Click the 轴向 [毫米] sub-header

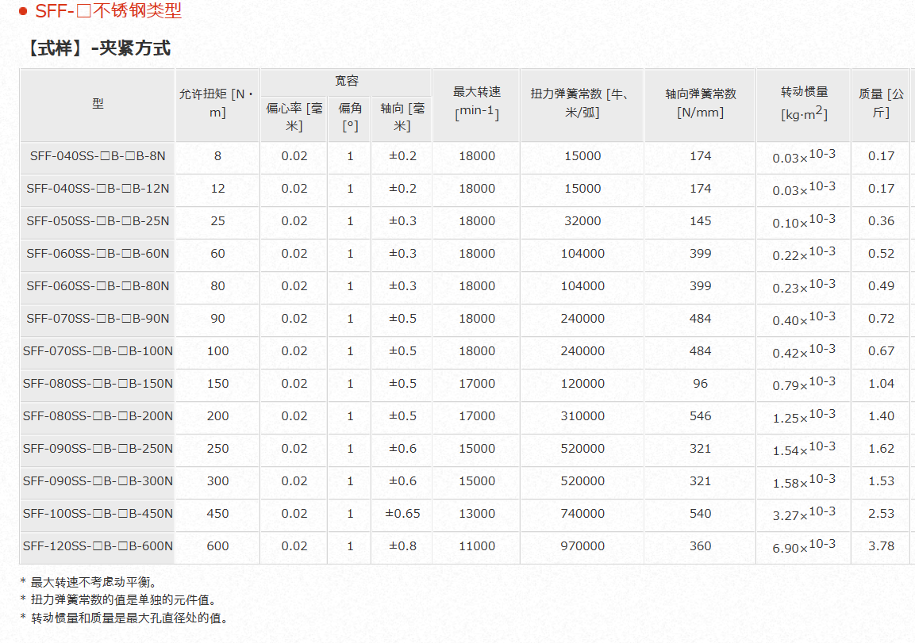[402, 117]
